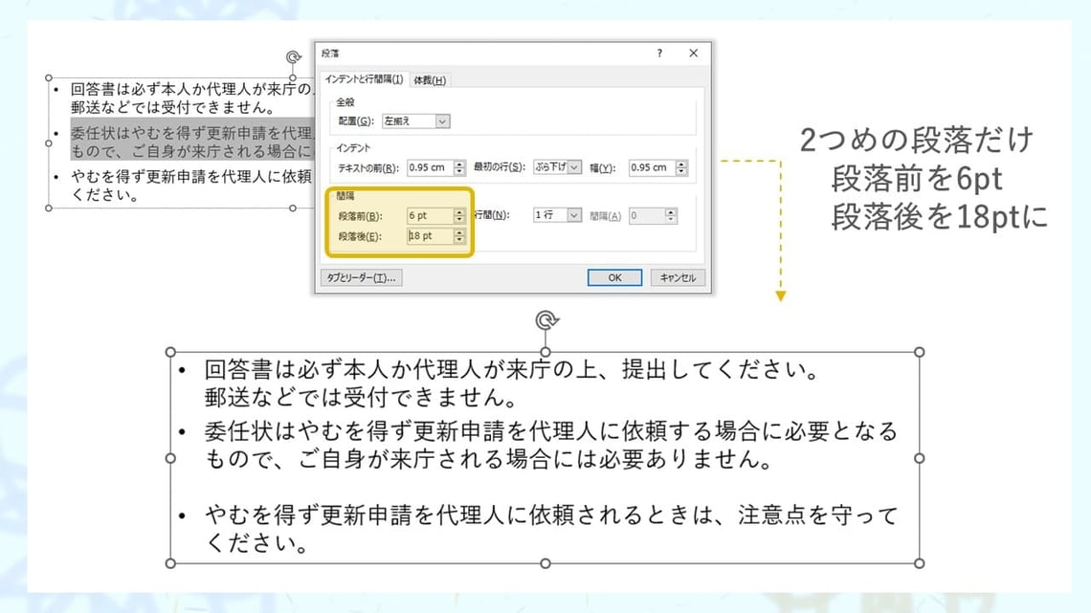1091x613 pixels.
Task: Click inside the 段落前 field showing 6 pt
Action: 429,215
